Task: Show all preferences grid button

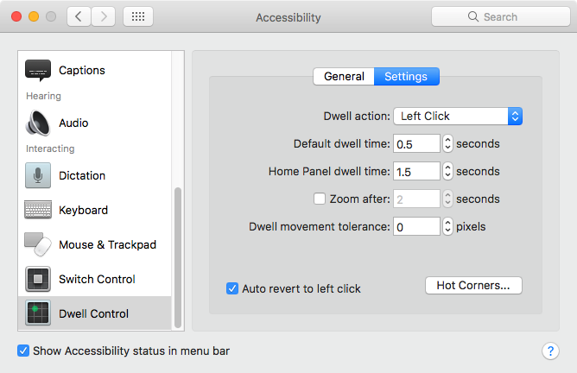Action: click(138, 16)
